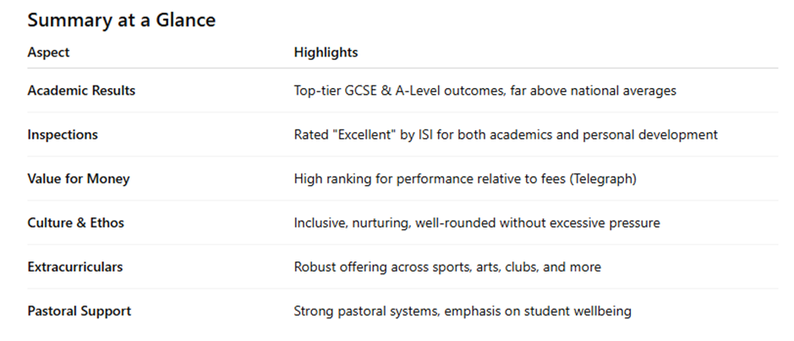Screen dimensions: 794x341
Task: Select the "Inspections" row label
Action: (x=63, y=135)
